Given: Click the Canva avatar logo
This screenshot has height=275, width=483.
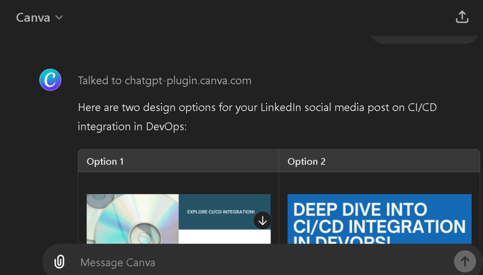Looking at the screenshot, I should click(50, 80).
